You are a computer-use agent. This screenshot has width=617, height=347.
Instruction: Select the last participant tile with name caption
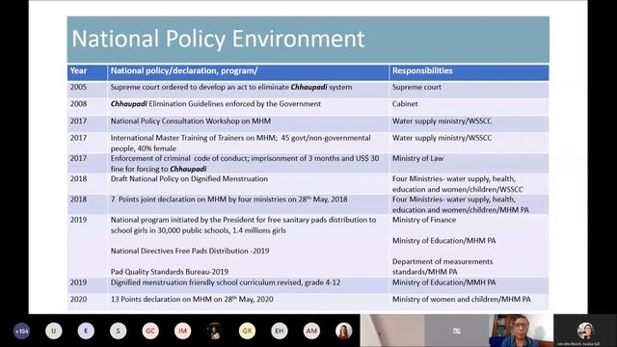tap(585, 331)
